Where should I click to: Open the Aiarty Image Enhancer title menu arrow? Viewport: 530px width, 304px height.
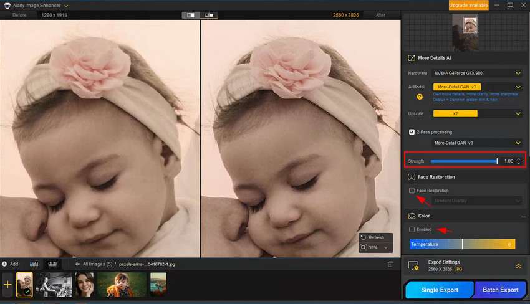66,6
